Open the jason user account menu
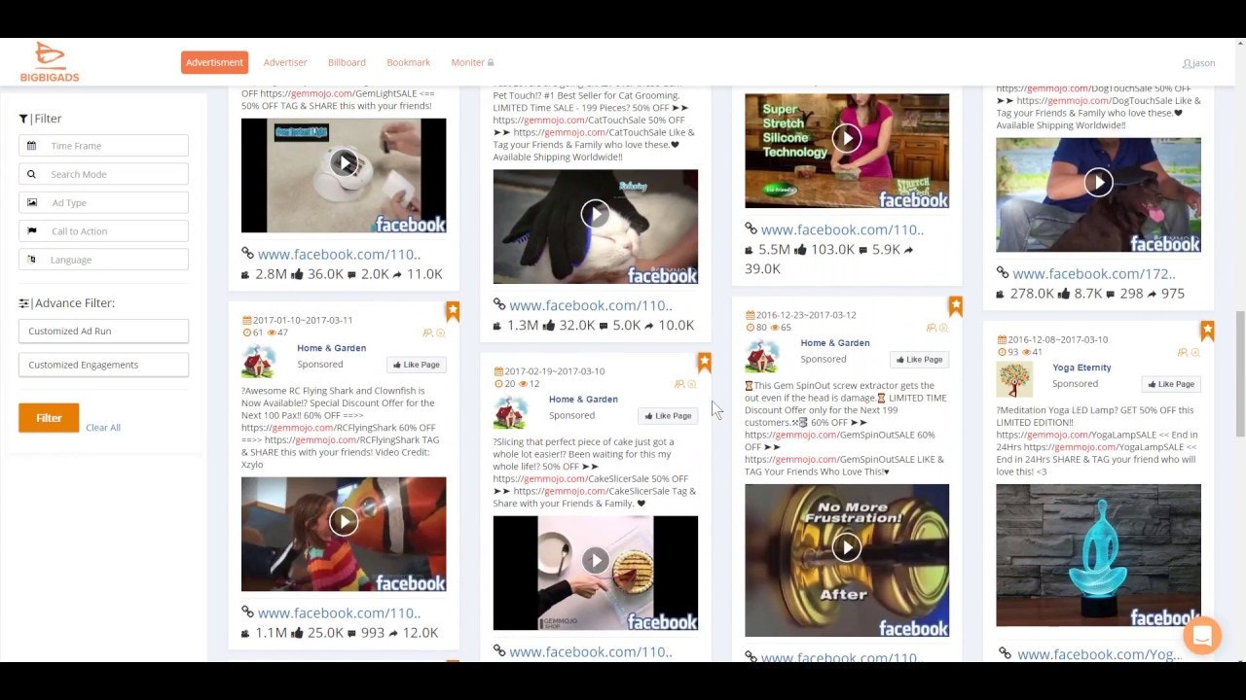Image resolution: width=1246 pixels, height=700 pixels. [1198, 63]
